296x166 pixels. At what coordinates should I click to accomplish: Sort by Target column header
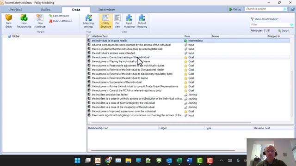pyautogui.click(x=182, y=128)
